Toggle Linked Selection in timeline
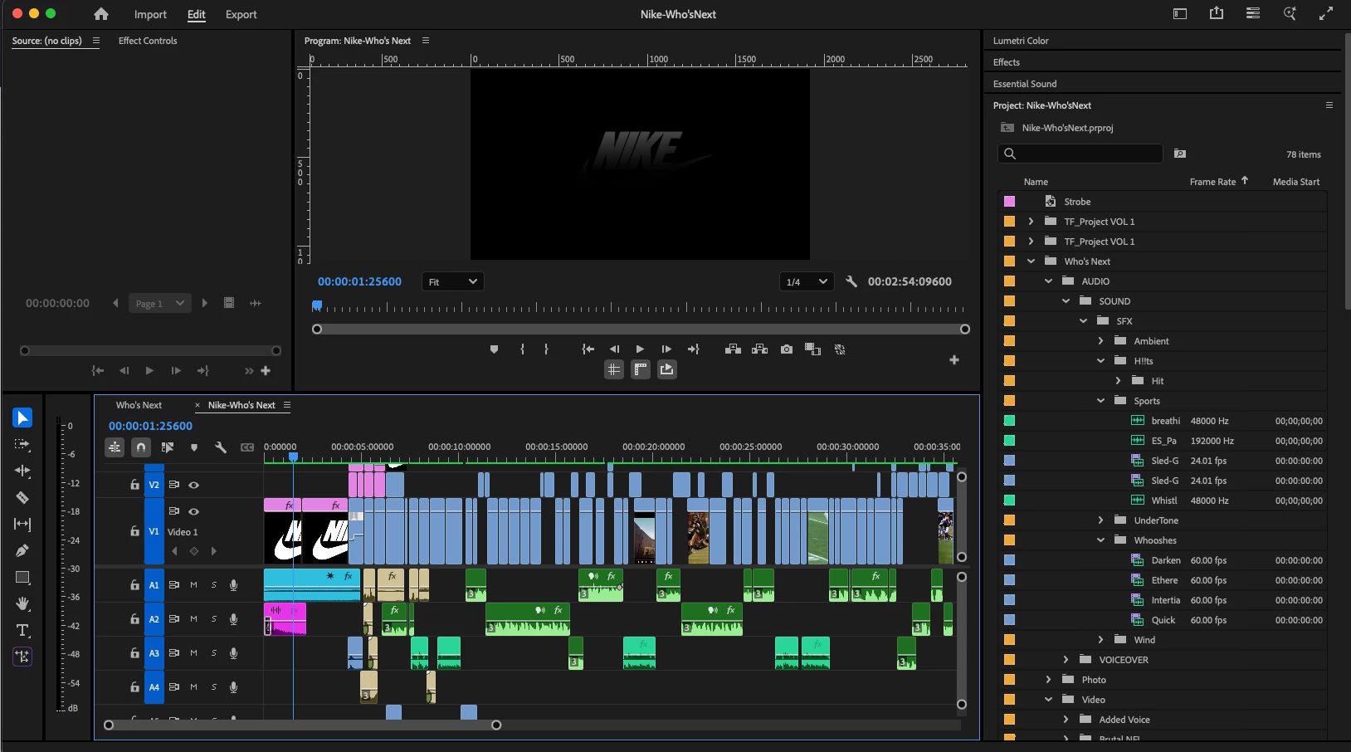 pyautogui.click(x=168, y=447)
